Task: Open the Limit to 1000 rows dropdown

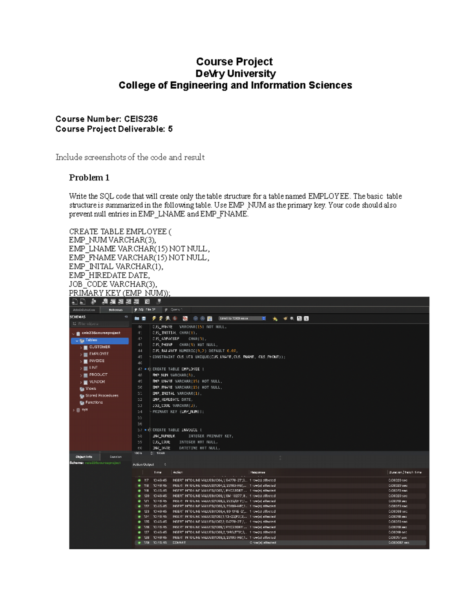Action: click(x=264, y=318)
